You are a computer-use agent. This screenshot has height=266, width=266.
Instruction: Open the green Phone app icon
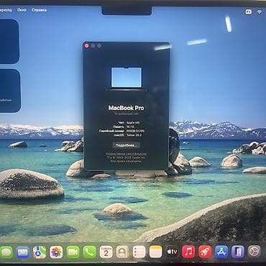coord(90,252)
